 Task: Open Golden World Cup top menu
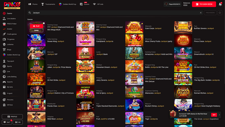point(67,4)
